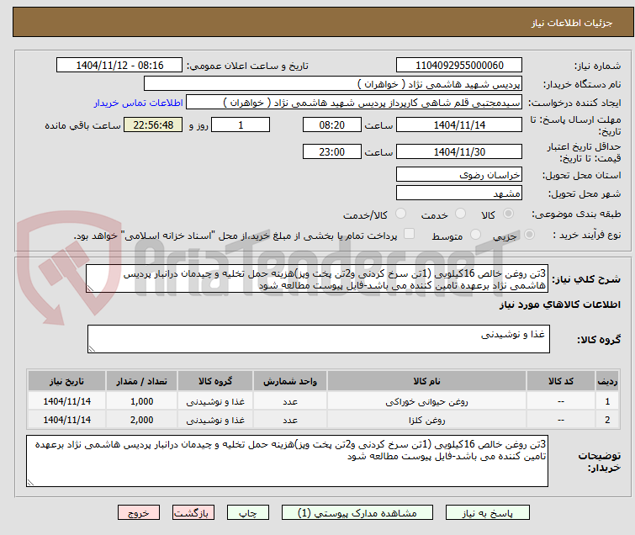635x535 pixels.
Task: Click the response deadline date 1404/11/14 field
Action: [459, 124]
